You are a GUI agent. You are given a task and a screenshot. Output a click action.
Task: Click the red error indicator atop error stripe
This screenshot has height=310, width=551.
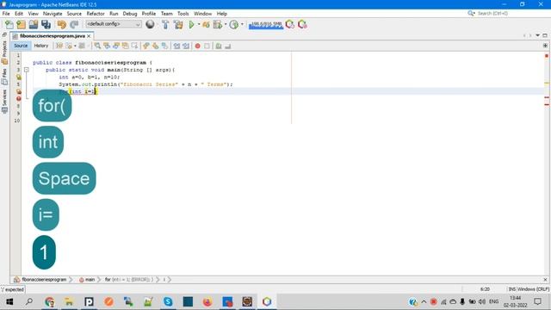[547, 56]
